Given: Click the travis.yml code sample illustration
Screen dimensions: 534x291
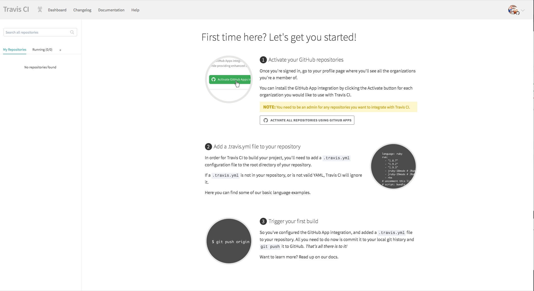Looking at the screenshot, I should click(x=393, y=166).
